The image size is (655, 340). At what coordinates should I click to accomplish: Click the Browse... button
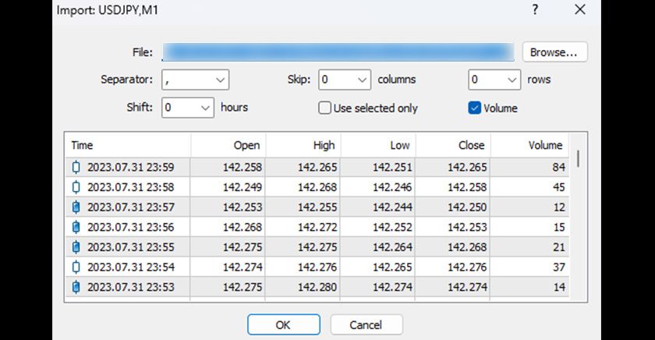(554, 52)
